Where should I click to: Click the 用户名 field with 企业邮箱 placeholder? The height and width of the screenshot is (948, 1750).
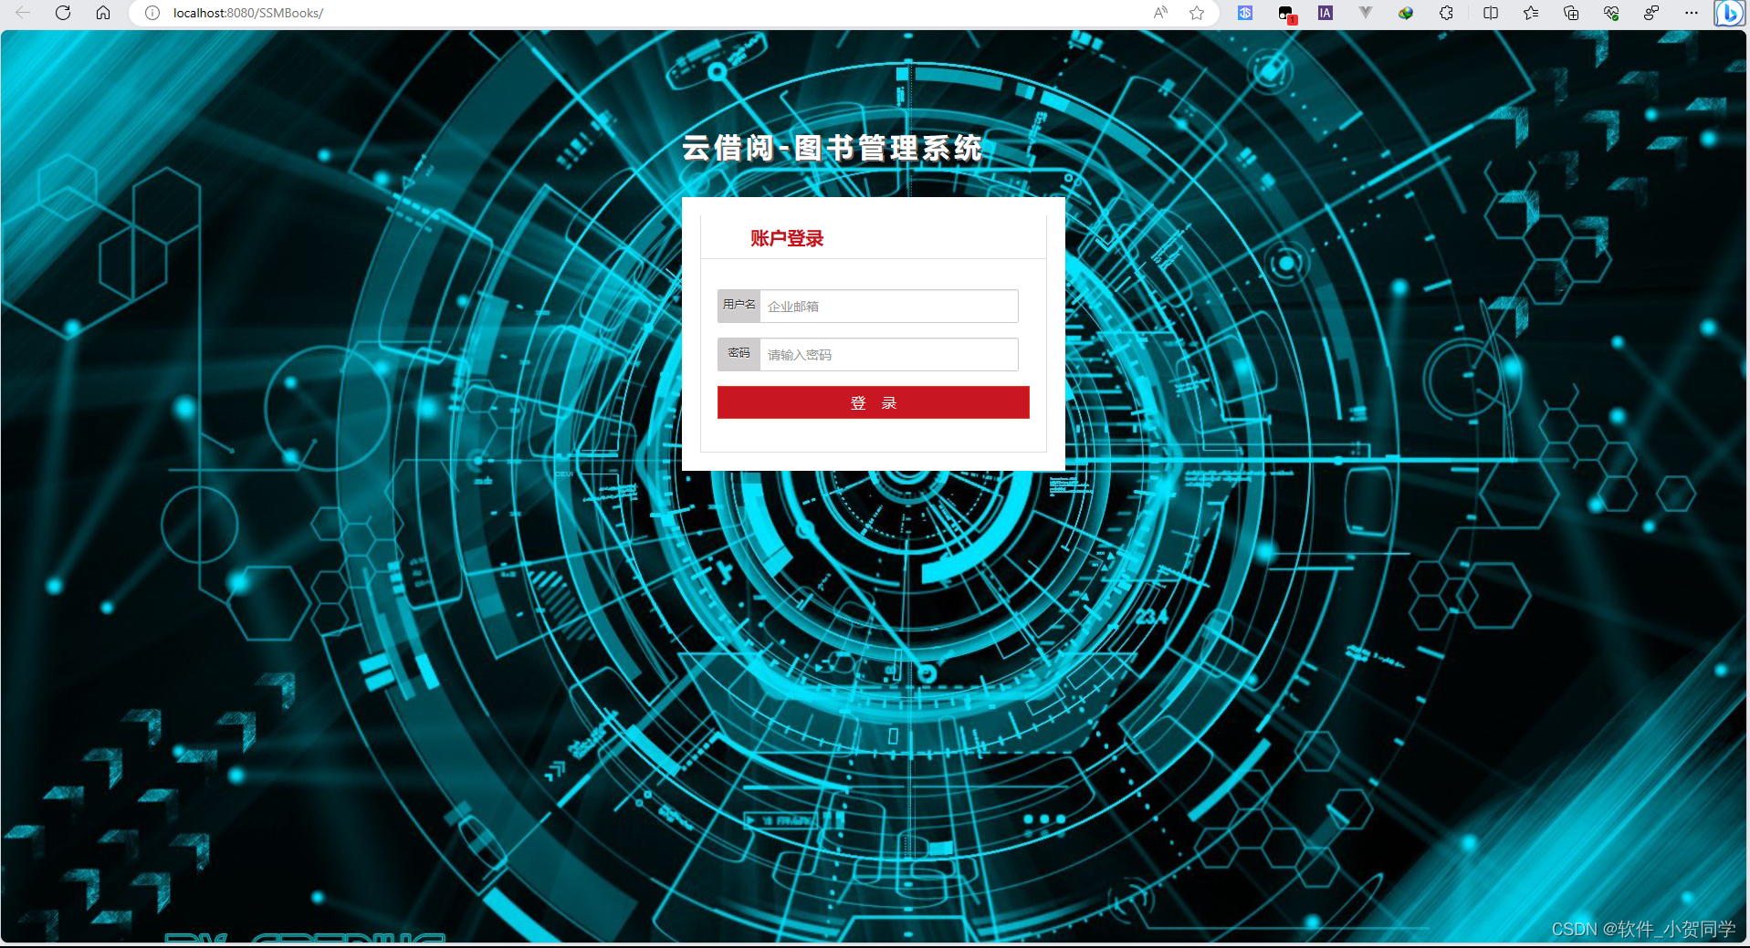coord(889,306)
